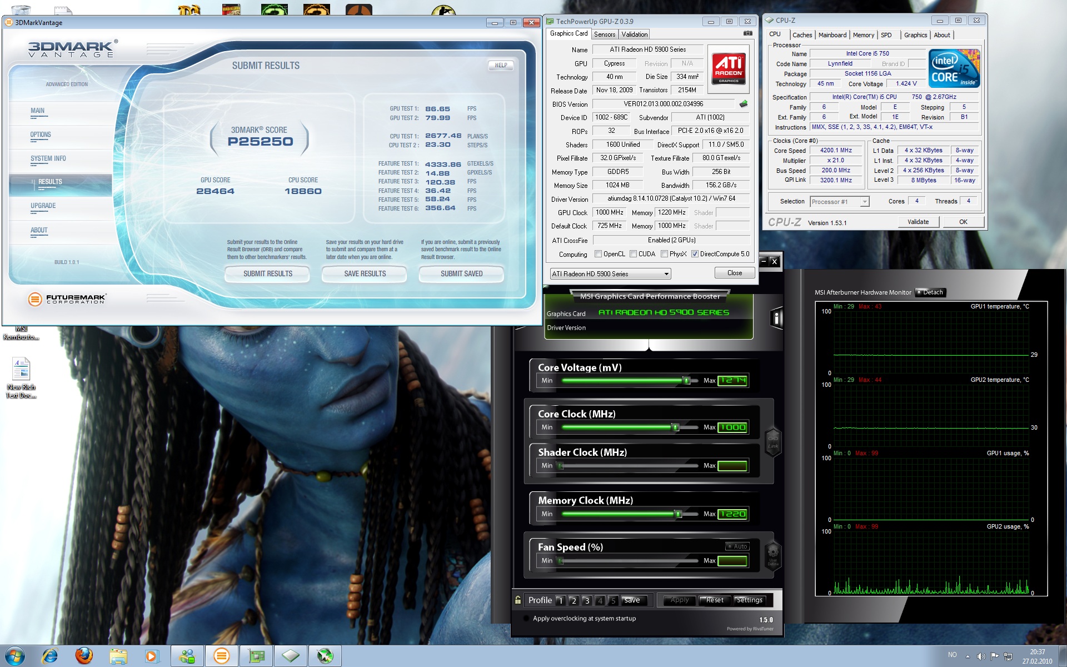1067x667 pixels.
Task: Switch to the GPU-Z Validation tab
Action: point(634,34)
